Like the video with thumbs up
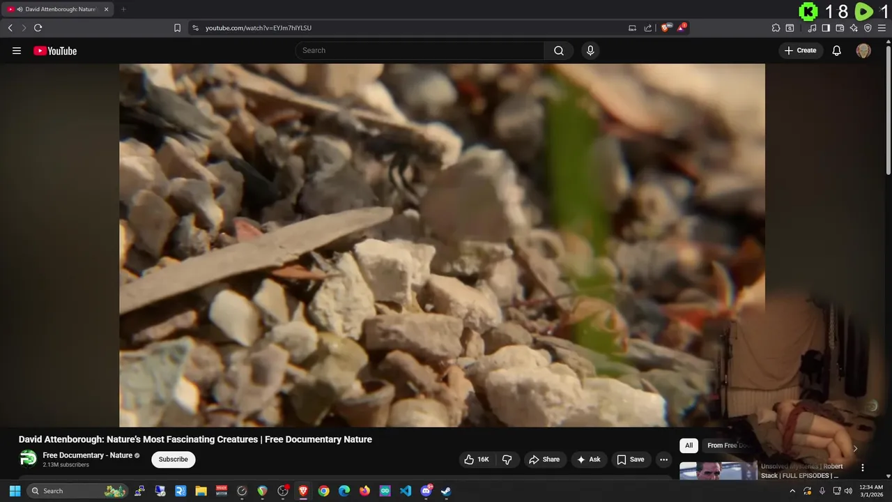 (x=477, y=459)
